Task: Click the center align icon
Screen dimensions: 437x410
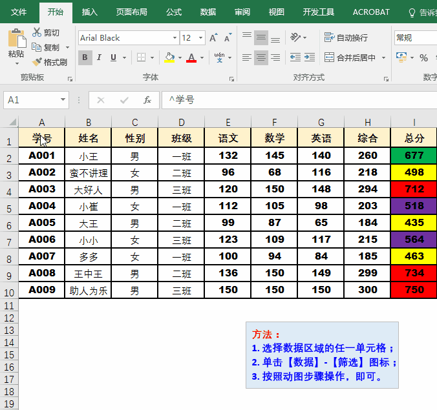Action: 261,57
